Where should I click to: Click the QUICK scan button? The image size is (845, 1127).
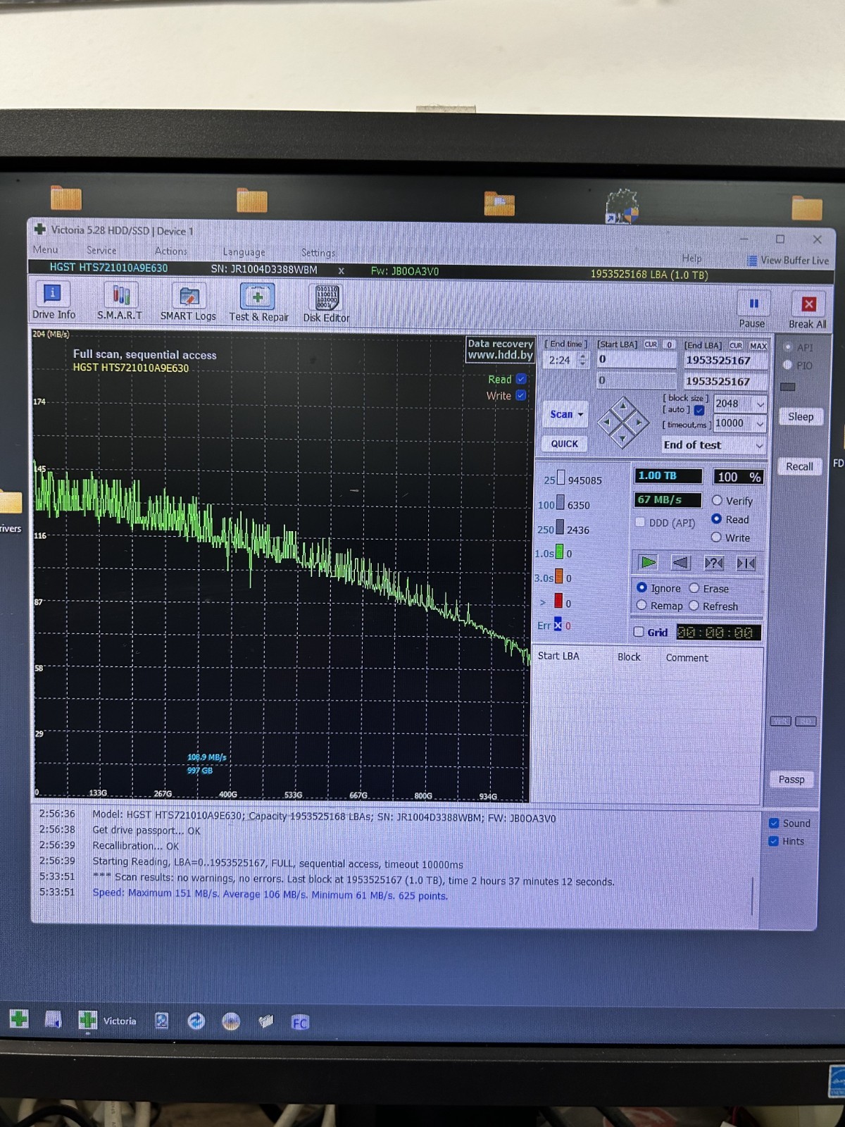[565, 444]
